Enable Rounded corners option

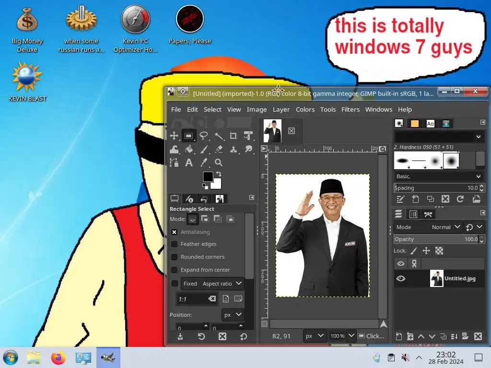pos(175,257)
